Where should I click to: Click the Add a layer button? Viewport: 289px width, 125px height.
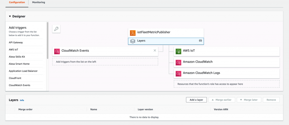(196, 100)
